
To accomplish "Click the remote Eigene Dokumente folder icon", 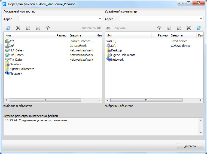I will coord(109,55).
